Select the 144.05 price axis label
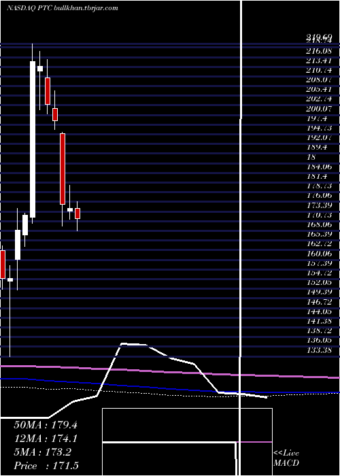Image resolution: width=340 pixels, height=476 pixels. (319, 311)
